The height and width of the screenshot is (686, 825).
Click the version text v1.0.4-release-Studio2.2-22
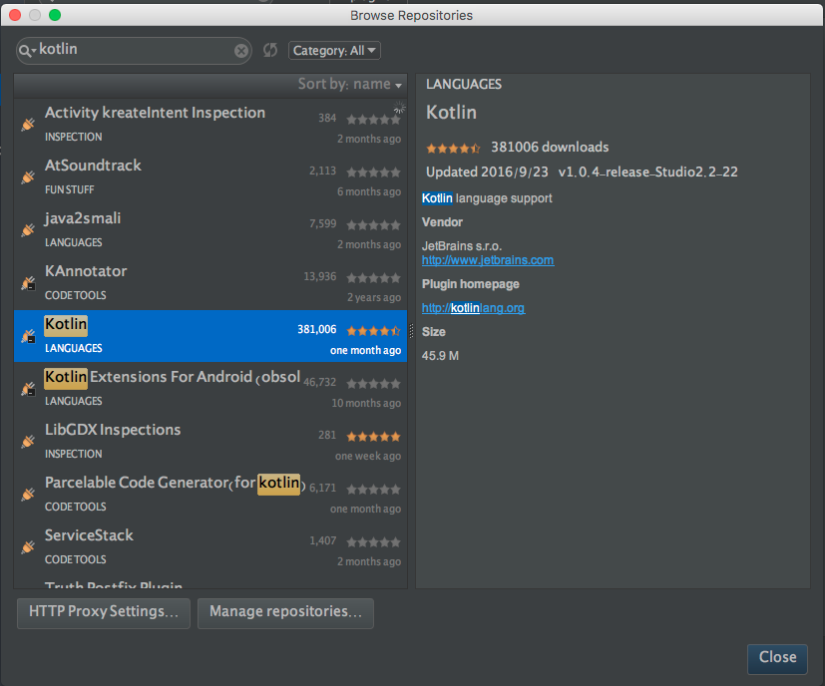[x=648, y=172]
